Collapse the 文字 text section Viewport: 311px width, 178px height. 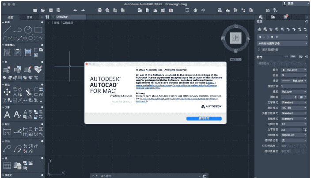[x=3, y=107]
